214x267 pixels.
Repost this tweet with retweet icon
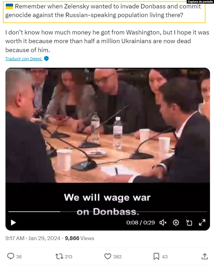[x=59, y=256]
